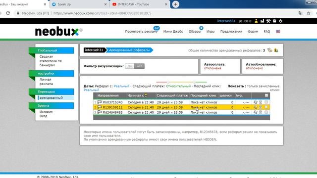The height and width of the screenshot is (178, 317).
Task: Open Сводная статистика по баннерам
Action: (x=51, y=61)
